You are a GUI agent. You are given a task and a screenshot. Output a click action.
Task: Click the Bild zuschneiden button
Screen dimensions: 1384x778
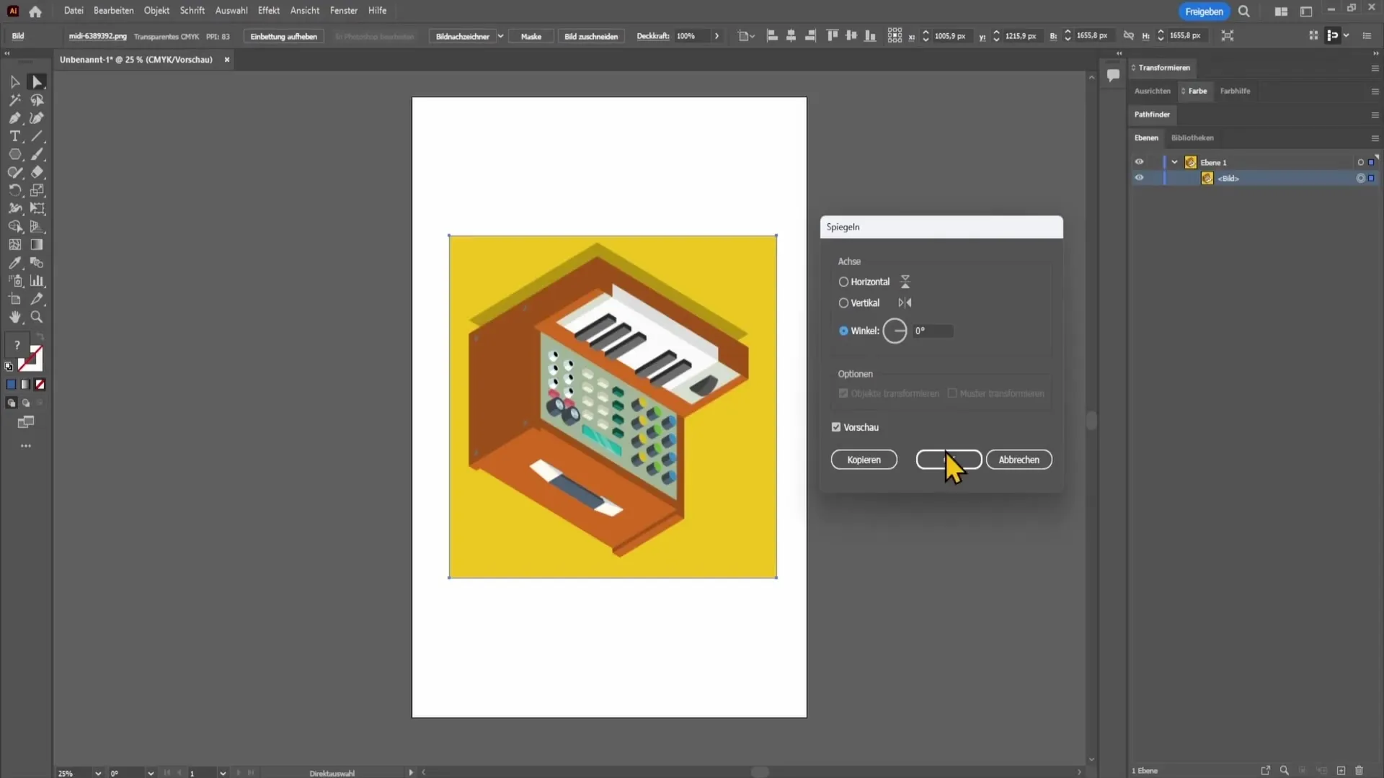(591, 36)
